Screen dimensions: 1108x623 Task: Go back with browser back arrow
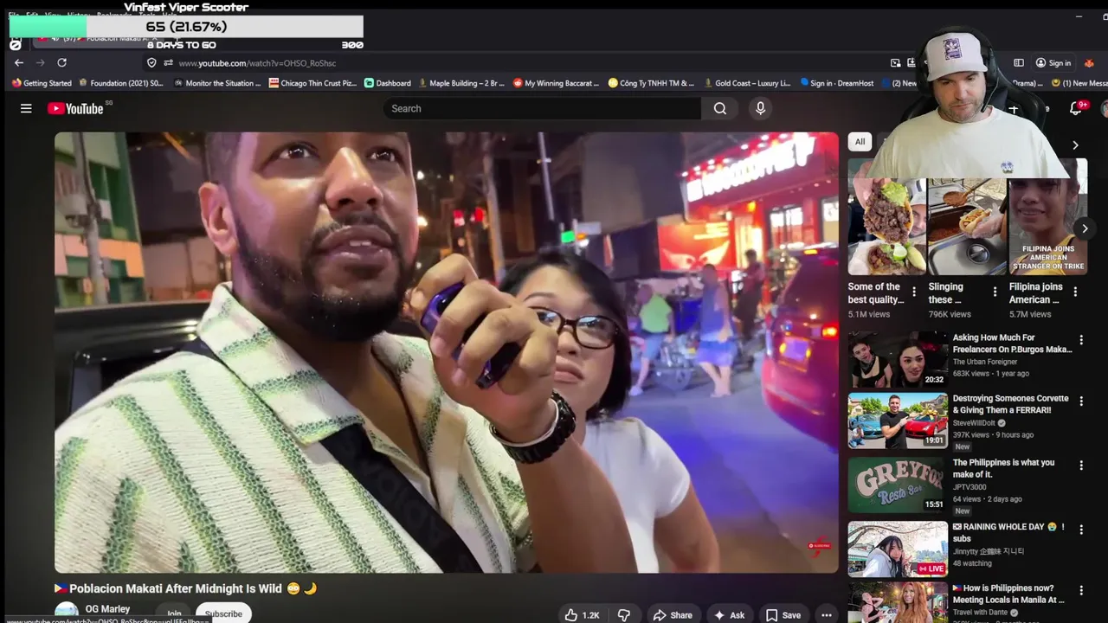pos(19,63)
